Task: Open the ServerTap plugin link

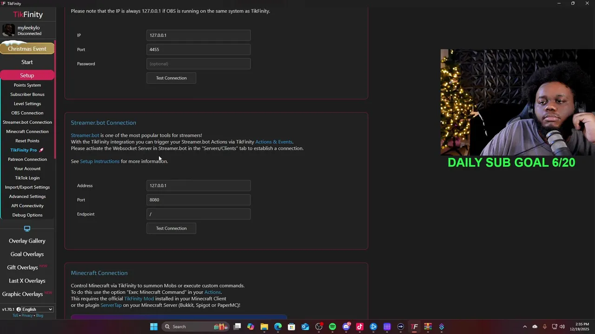Action: click(x=111, y=305)
